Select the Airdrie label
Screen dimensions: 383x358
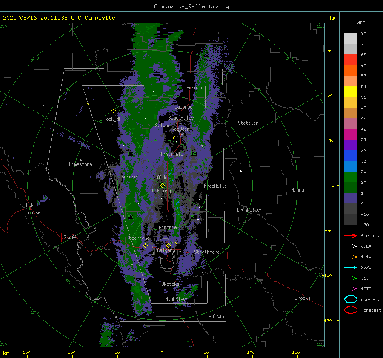point(168,227)
